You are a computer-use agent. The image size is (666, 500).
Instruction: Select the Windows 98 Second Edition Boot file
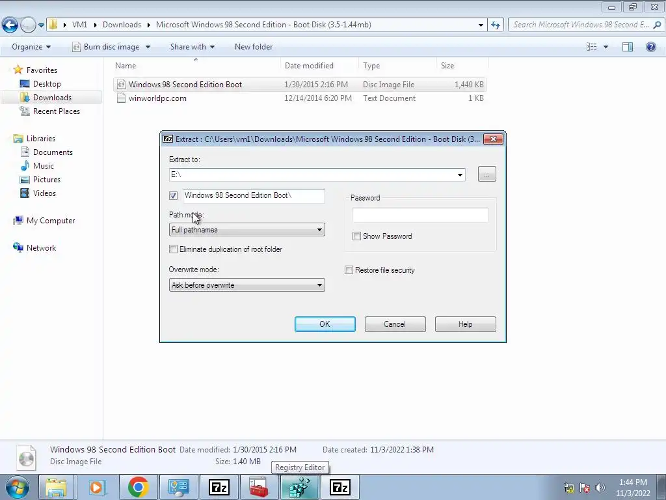click(x=299, y=84)
